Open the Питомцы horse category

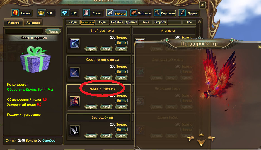pyautogui.click(x=141, y=13)
